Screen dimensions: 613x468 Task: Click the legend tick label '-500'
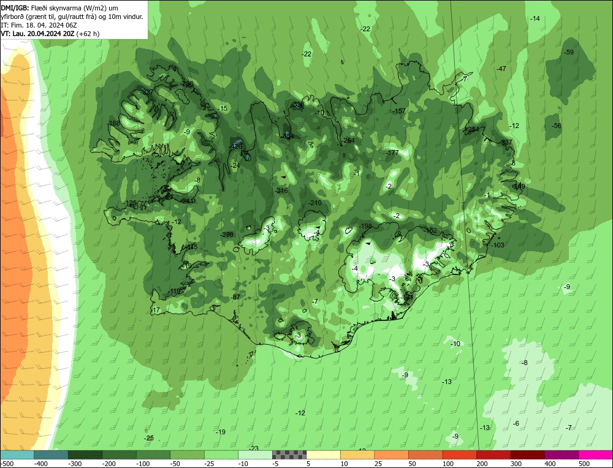(x=7, y=464)
